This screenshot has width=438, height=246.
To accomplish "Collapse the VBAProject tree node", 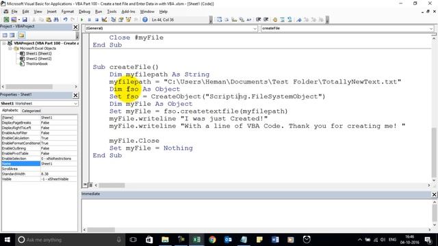I will coord(4,43).
